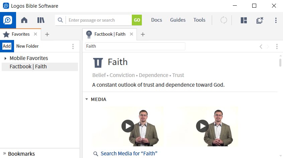Maximize the Logos window
The width and height of the screenshot is (283, 158).
click(254, 6)
